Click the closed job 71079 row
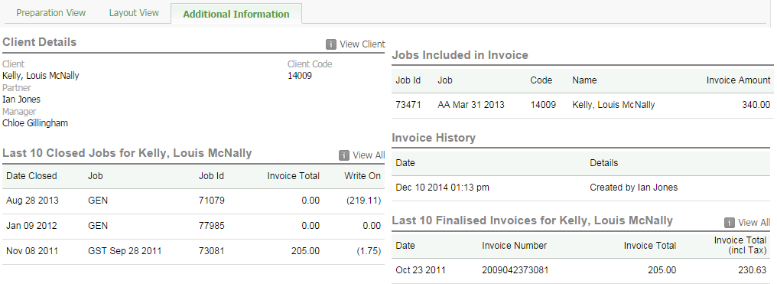 click(x=193, y=201)
